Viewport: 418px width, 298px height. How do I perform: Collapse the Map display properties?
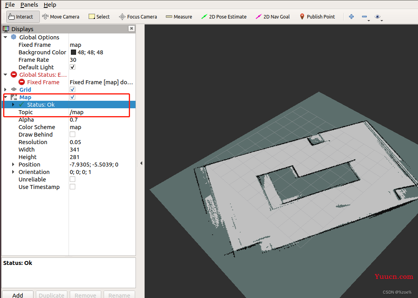6,97
